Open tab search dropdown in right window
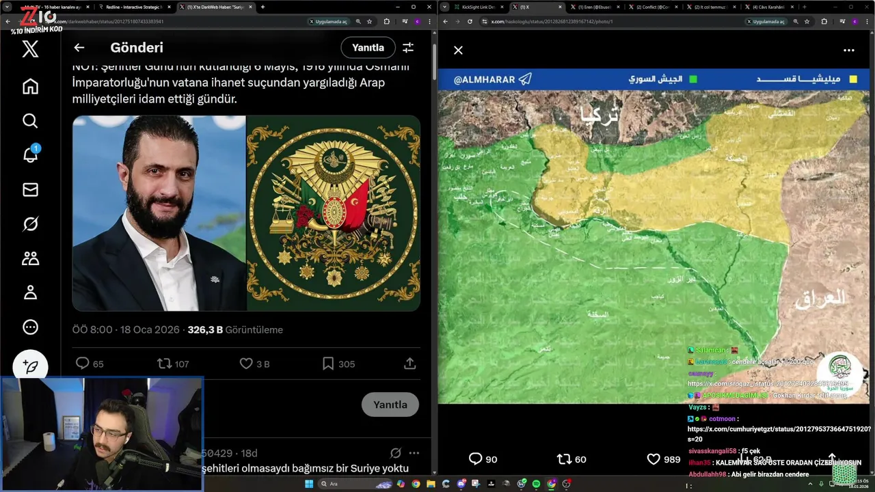Viewport: 875px width, 492px height. 445,7
